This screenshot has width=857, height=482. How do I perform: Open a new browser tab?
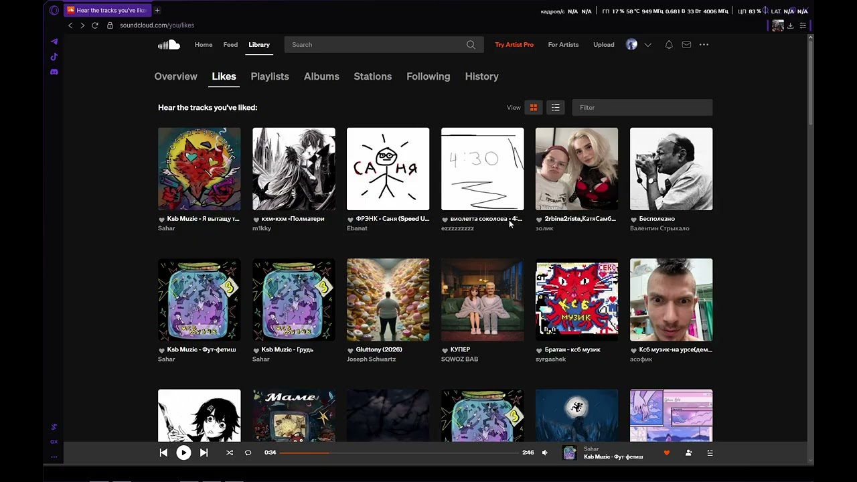[x=157, y=10]
